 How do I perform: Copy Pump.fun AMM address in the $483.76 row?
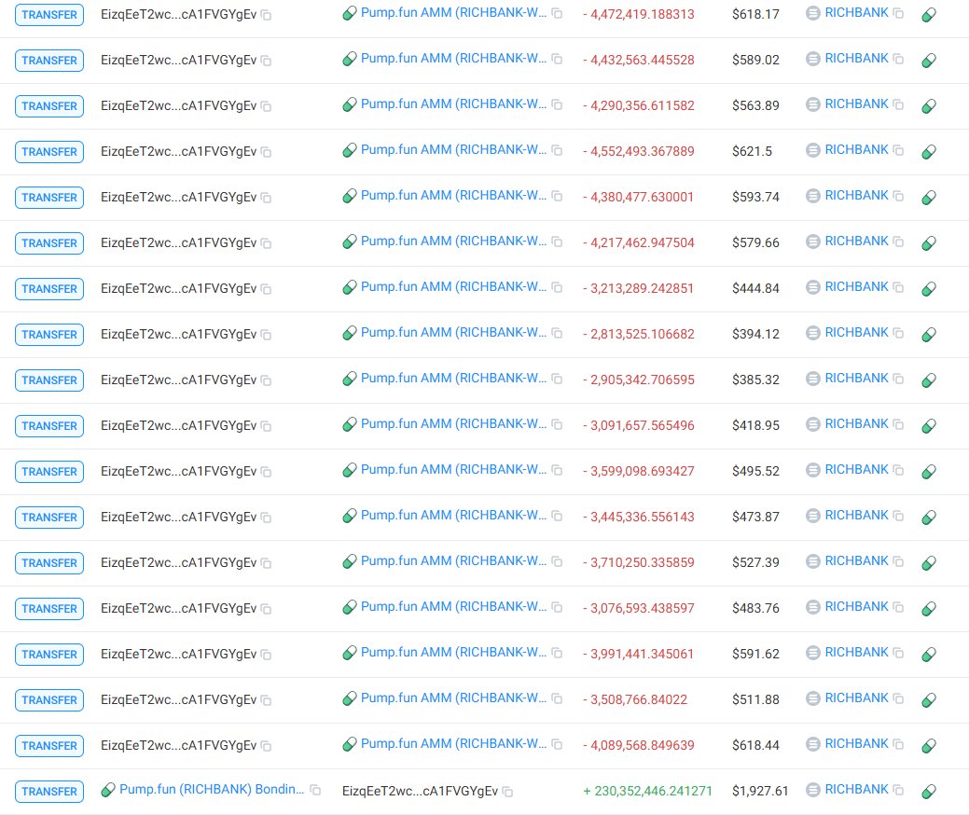pos(557,608)
